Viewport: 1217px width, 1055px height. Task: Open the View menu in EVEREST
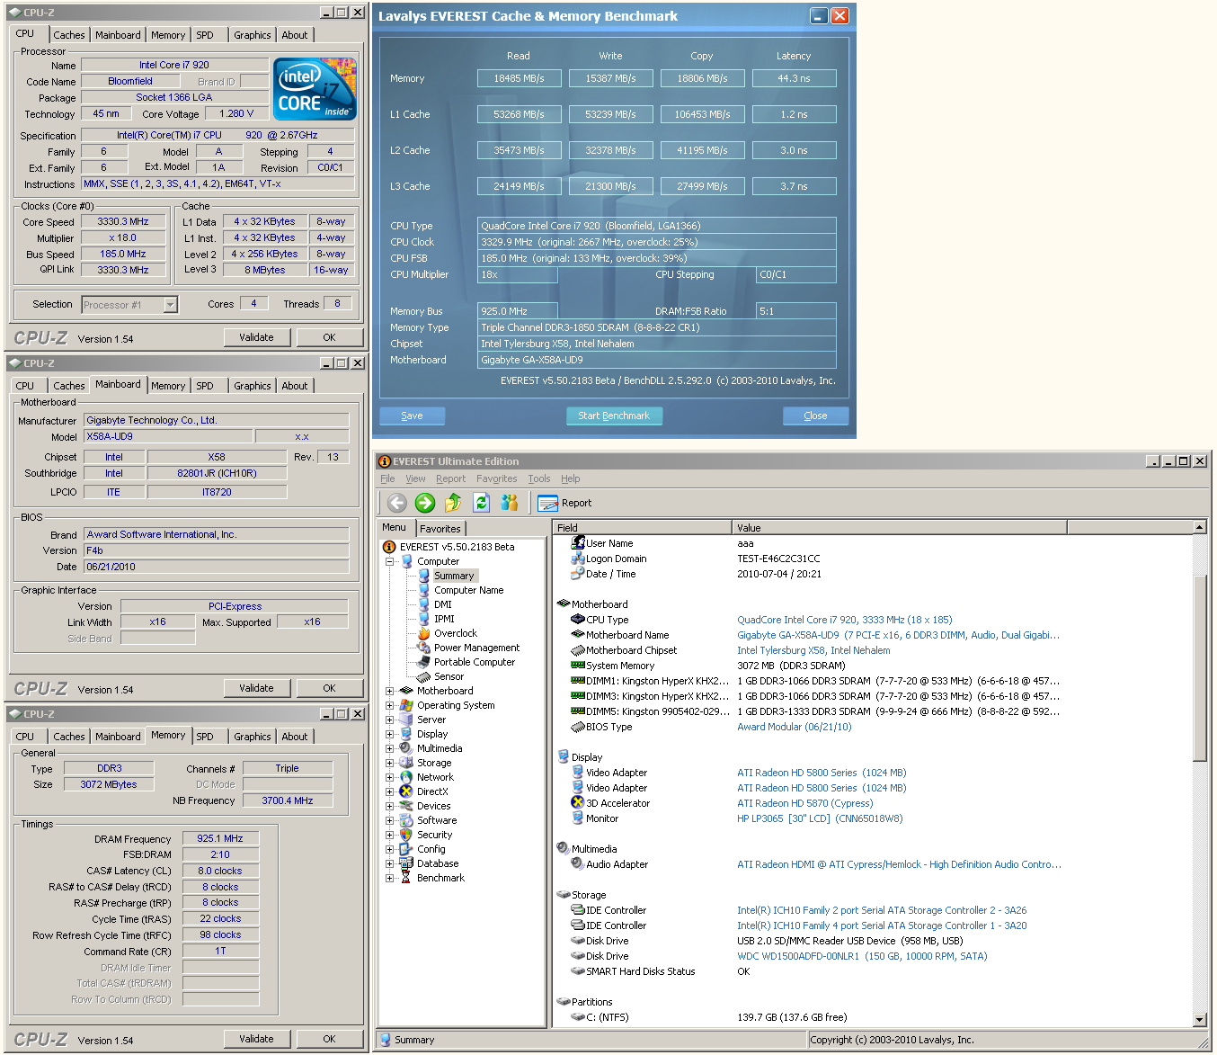point(415,478)
